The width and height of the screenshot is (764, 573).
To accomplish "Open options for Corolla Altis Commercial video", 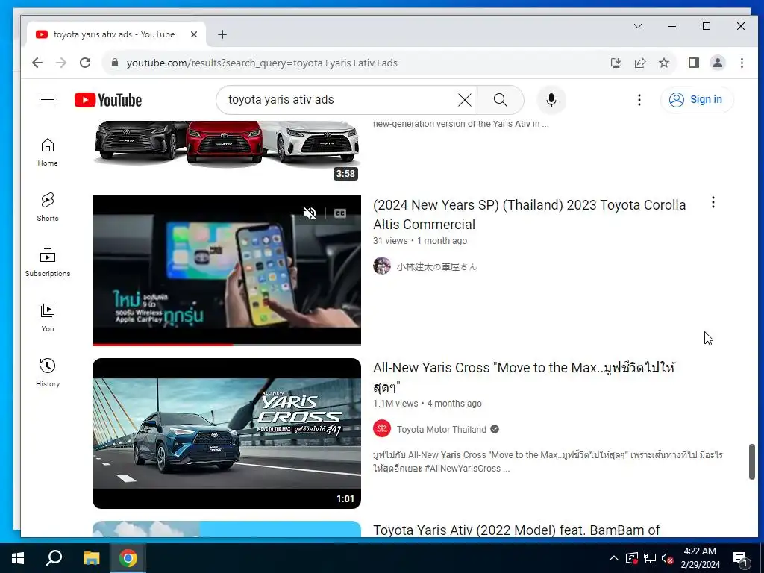I will (713, 202).
